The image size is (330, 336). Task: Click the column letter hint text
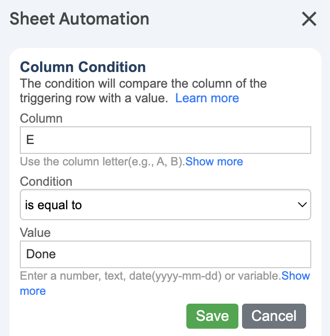click(102, 162)
